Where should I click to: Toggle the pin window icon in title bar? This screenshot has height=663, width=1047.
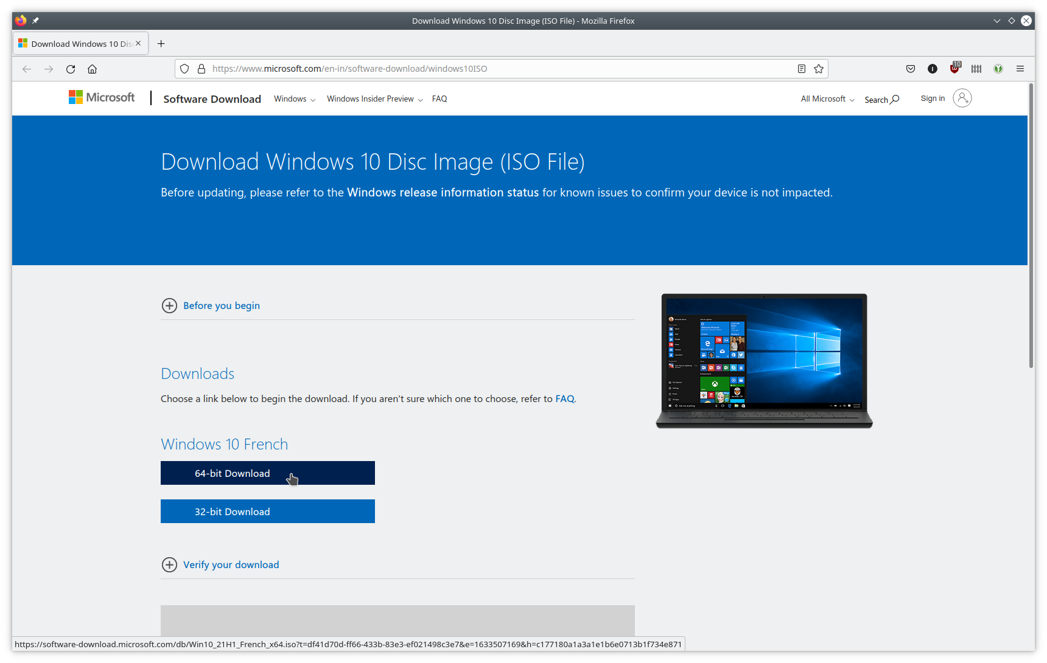coord(35,21)
